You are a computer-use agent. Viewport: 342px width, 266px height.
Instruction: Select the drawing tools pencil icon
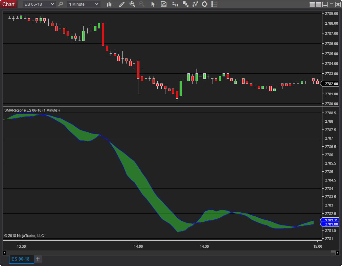click(x=122, y=4)
